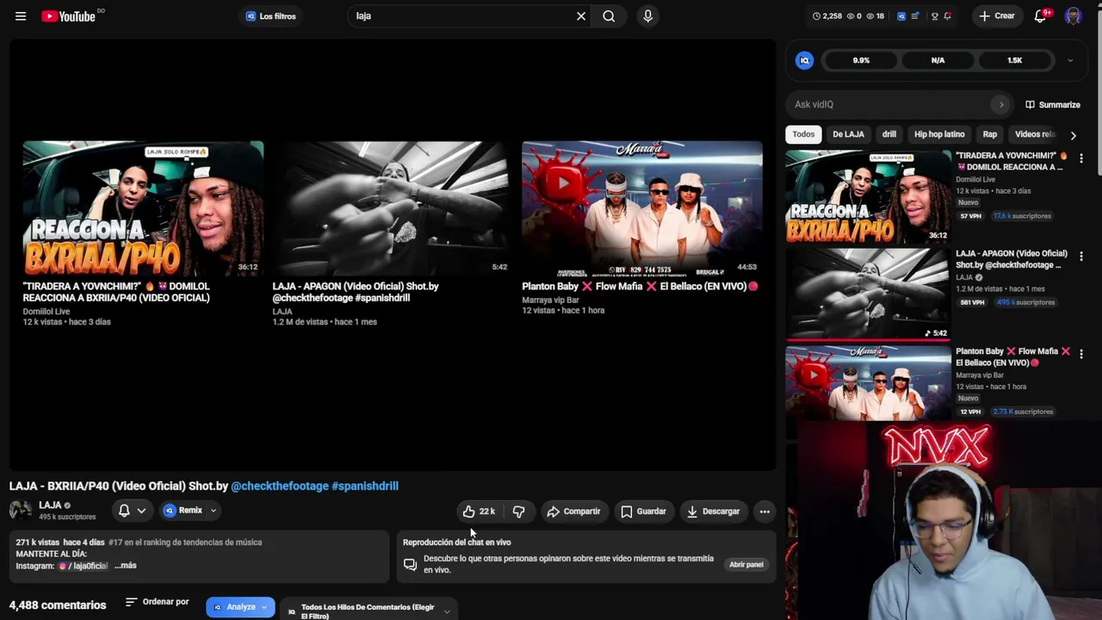Open the vidIQ 'Los filtros' button

point(271,16)
